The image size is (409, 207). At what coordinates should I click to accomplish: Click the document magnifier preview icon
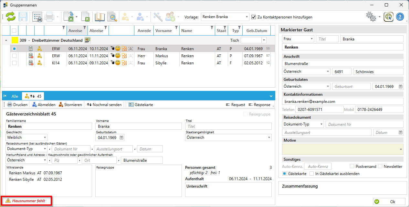point(112,17)
